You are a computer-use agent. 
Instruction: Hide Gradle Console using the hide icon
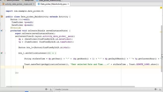tap(160, 89)
